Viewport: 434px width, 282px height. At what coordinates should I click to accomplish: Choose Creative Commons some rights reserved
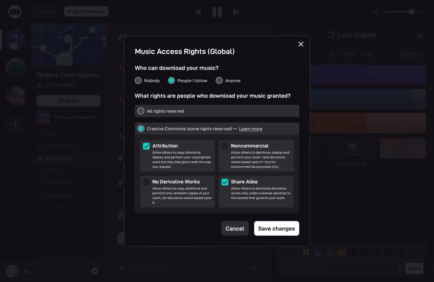tap(141, 128)
